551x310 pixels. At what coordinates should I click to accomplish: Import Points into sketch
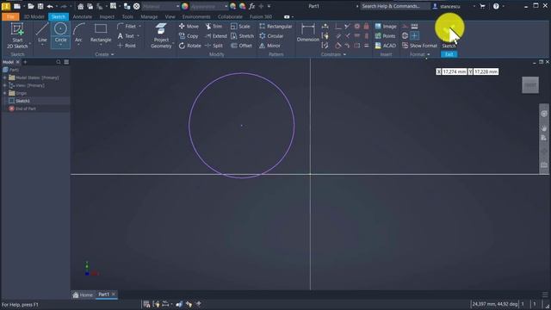click(x=385, y=36)
